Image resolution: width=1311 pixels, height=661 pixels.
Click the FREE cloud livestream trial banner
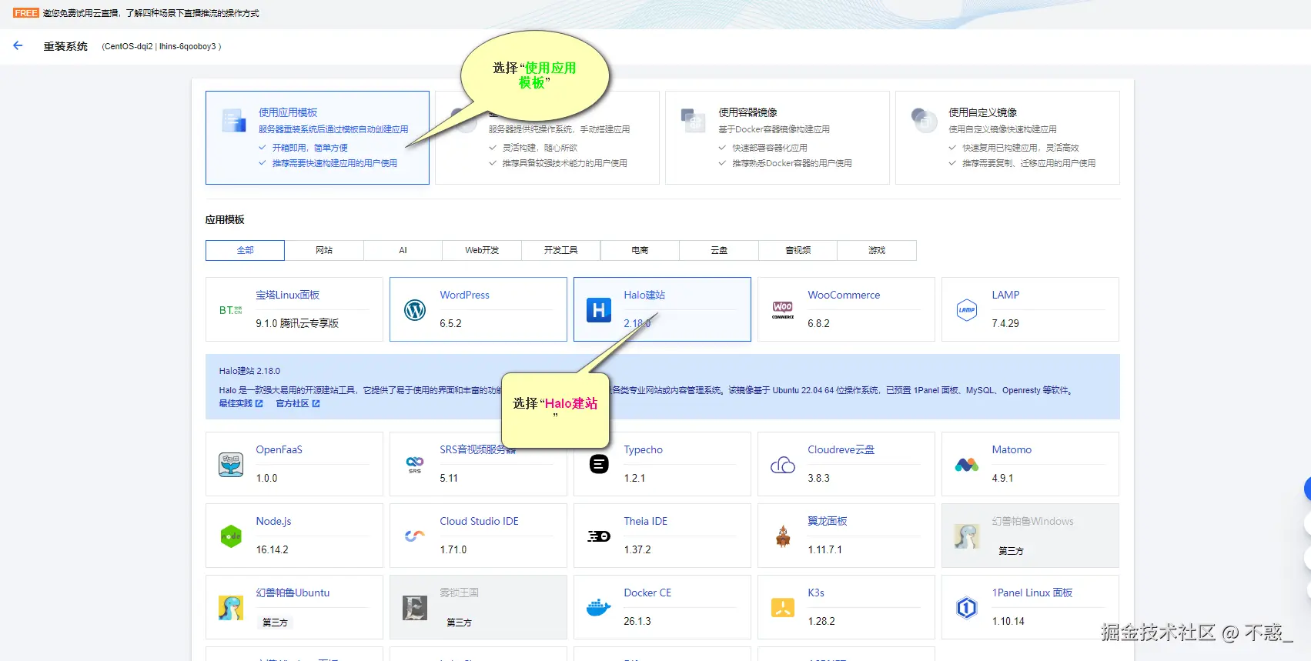click(x=136, y=13)
